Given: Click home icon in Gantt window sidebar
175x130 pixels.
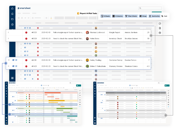Looking at the screenshot, I should [x=6, y=83].
